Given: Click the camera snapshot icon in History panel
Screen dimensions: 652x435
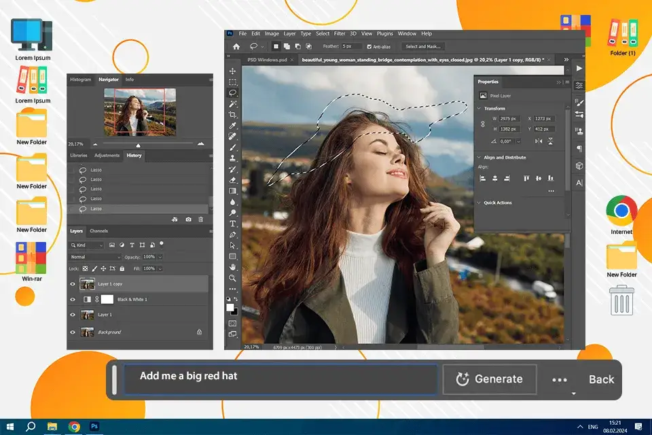Looking at the screenshot, I should [188, 220].
